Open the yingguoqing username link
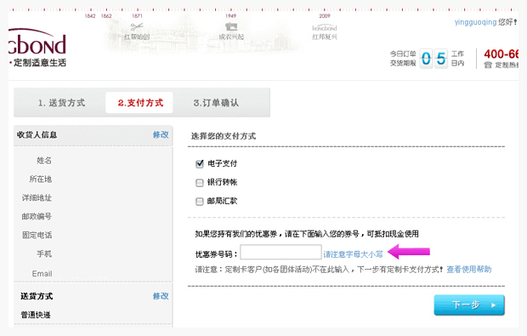 pyautogui.click(x=475, y=22)
